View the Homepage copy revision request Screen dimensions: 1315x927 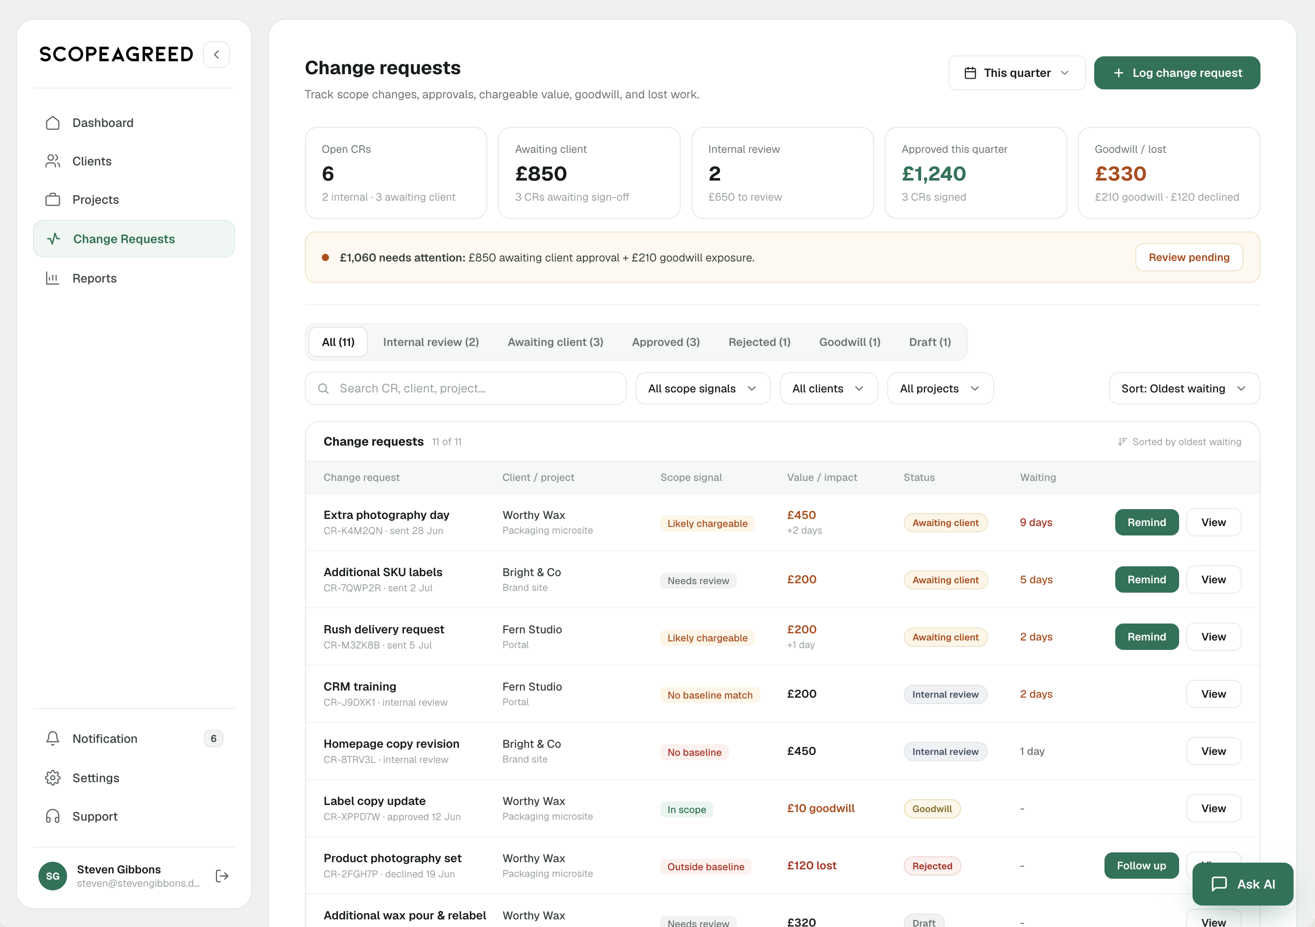(x=1213, y=751)
